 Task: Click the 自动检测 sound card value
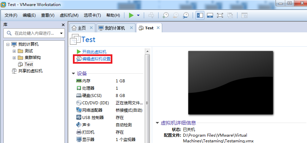123,125
